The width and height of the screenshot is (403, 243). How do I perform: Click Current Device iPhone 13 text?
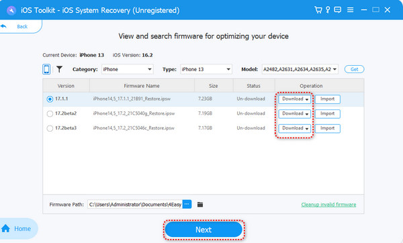point(73,55)
